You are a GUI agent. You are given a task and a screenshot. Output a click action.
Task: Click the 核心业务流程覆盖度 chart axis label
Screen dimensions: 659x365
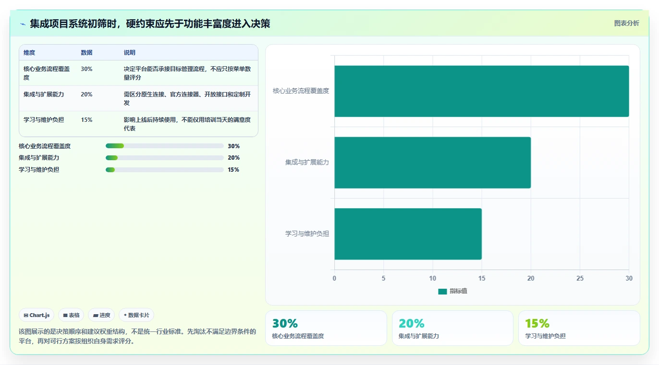click(301, 91)
